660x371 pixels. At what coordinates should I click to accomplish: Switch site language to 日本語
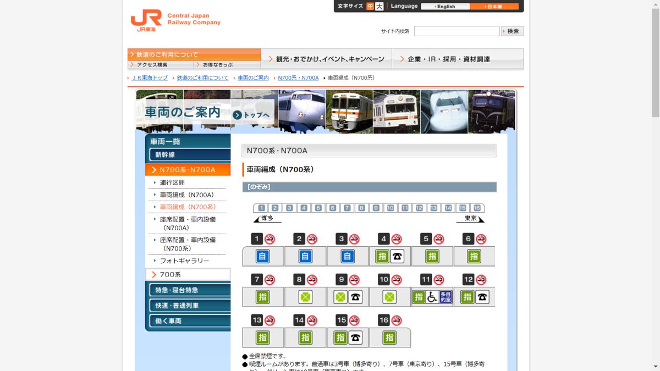494,7
